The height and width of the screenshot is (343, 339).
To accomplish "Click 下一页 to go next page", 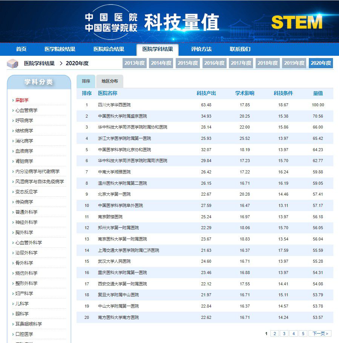I will pyautogui.click(x=320, y=333).
